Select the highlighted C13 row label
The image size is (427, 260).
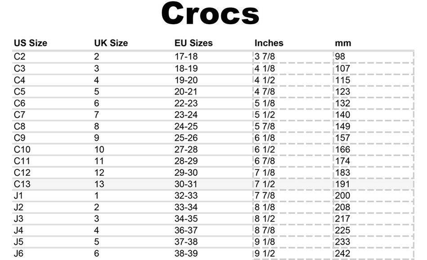22,184
